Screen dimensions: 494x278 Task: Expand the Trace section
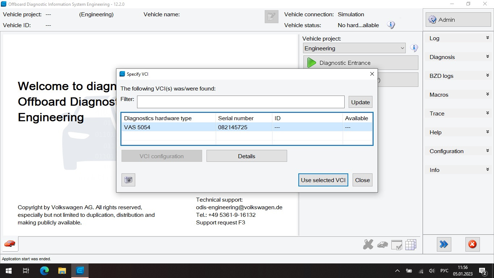point(458,113)
